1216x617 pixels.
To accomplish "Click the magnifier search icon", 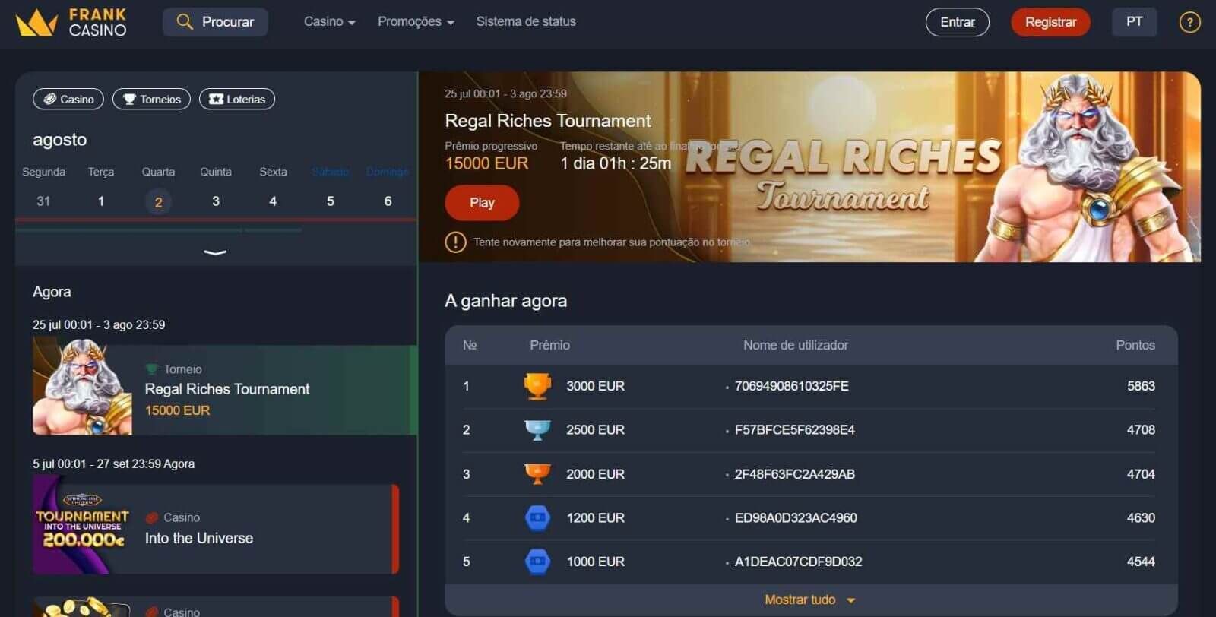I will coord(184,22).
